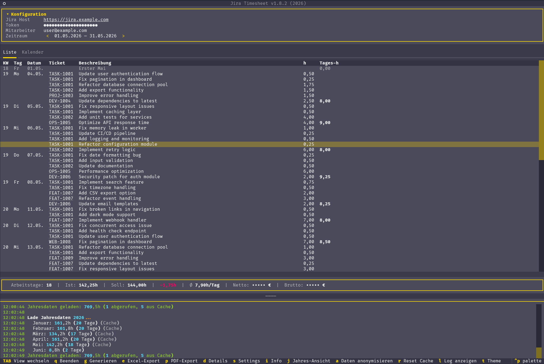The image size is (544, 364).
Task: Toggle Daten anonymisieren in footer
Action: (364, 361)
